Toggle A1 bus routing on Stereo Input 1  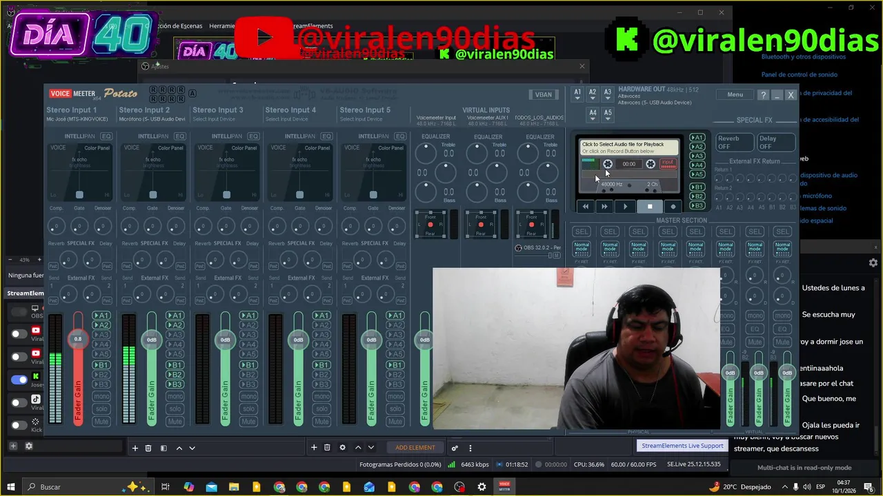101,316
